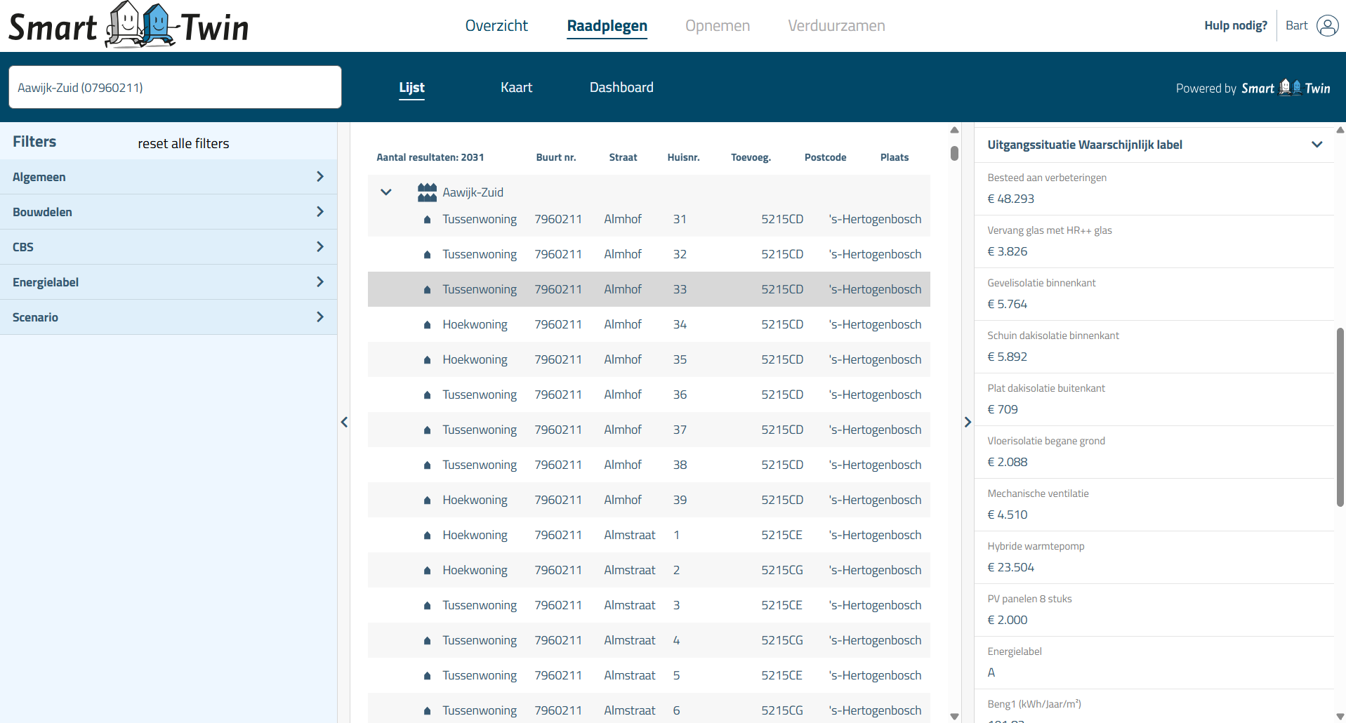Click the Smart Twin logo
The image size is (1346, 723).
pyautogui.click(x=128, y=26)
